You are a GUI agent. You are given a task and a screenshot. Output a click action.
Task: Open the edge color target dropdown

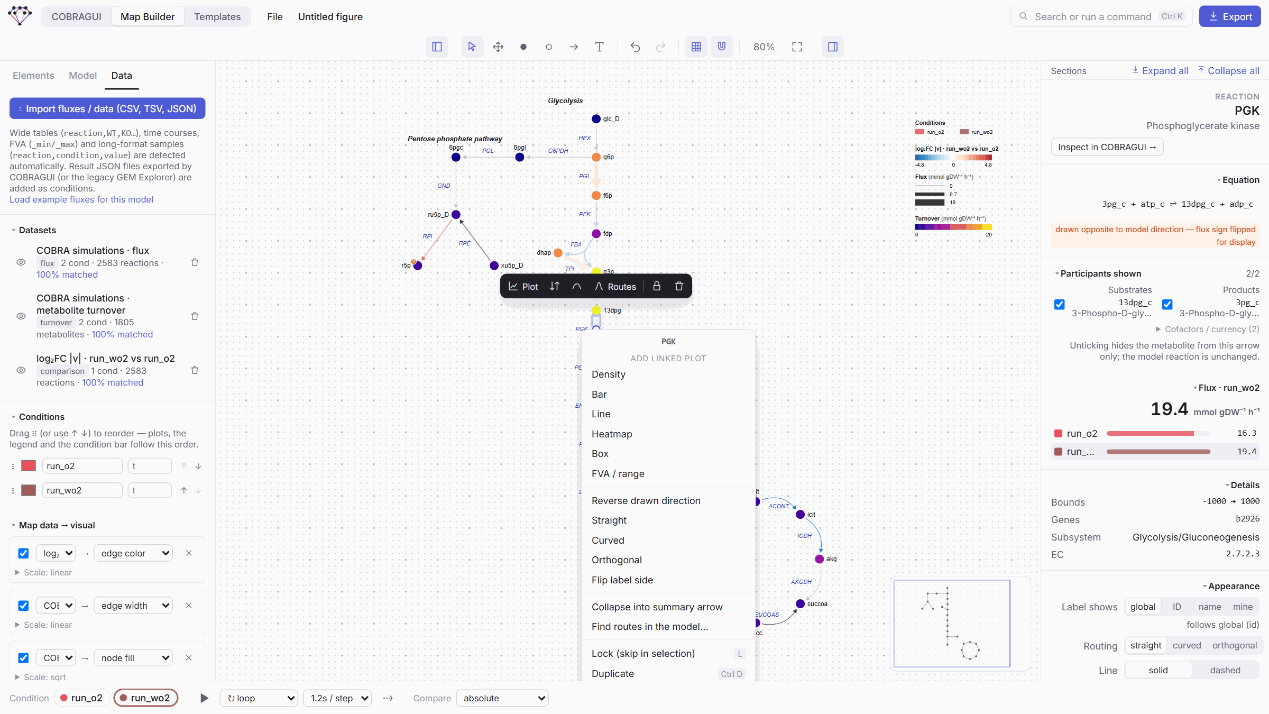coord(133,553)
